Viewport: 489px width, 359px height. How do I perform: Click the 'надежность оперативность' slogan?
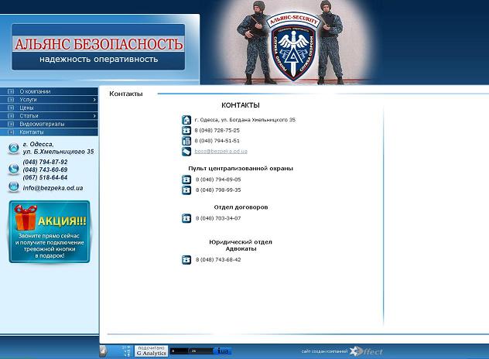coord(98,60)
